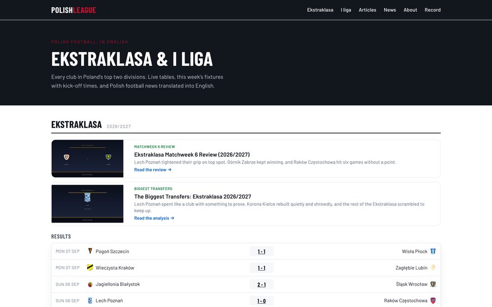Click the Śląsk Wrocław club crest
492x307 pixels.
[x=433, y=284]
